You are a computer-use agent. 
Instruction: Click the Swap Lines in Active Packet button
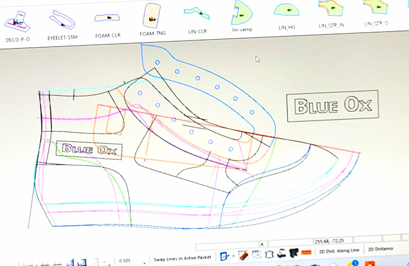point(182,258)
